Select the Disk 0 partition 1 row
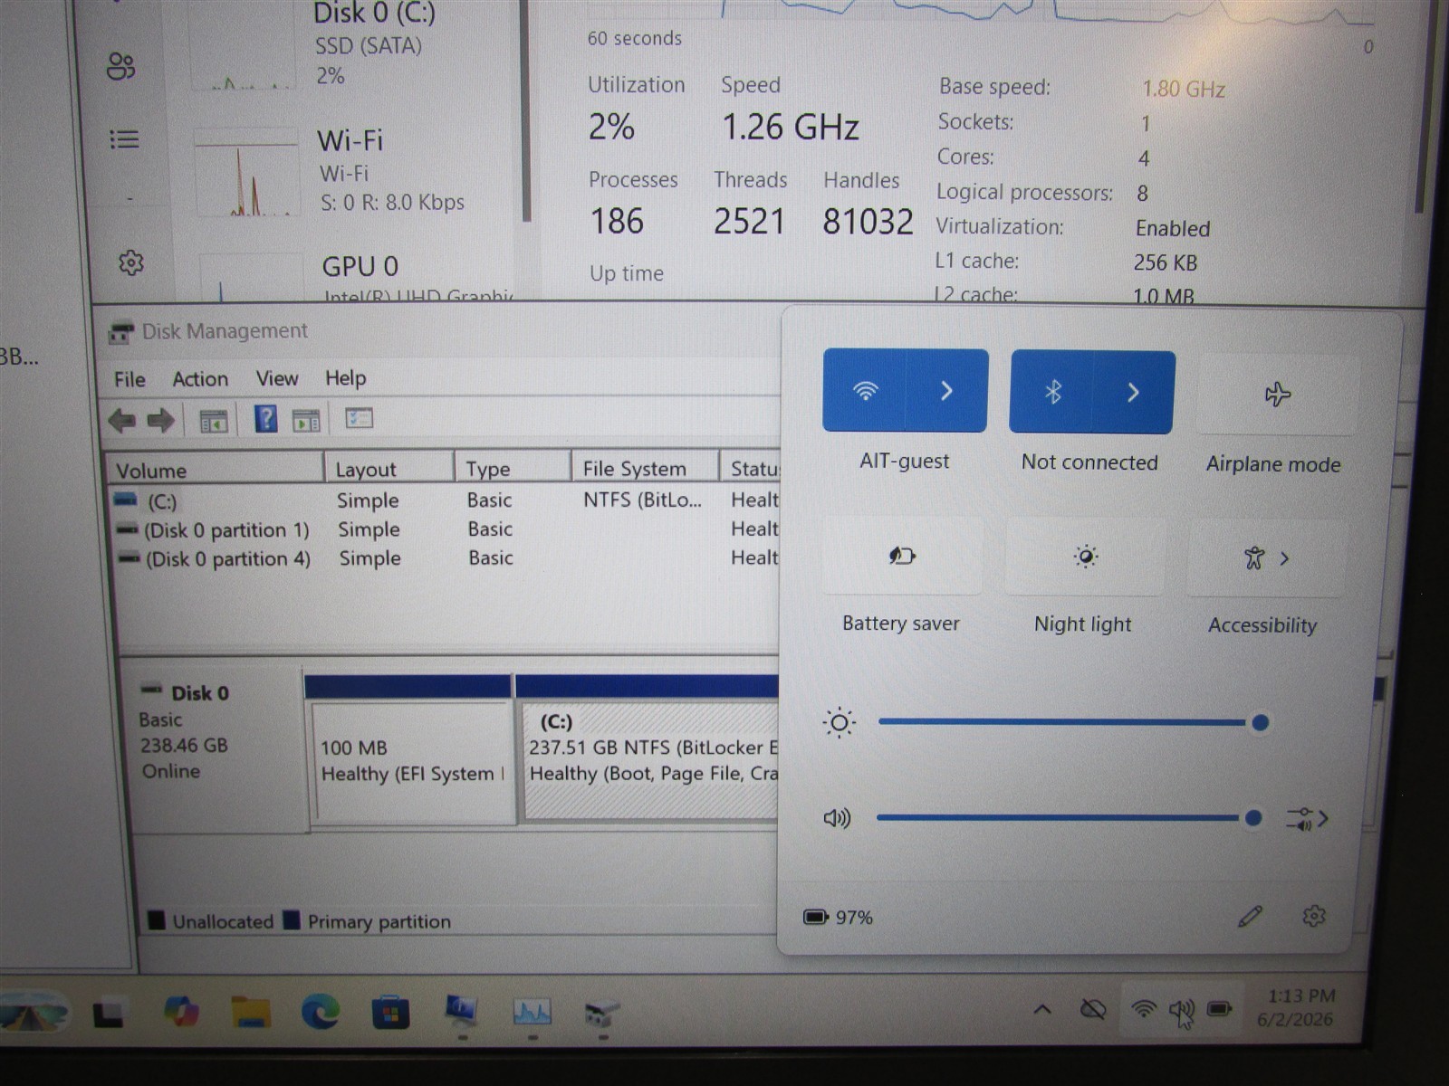 click(444, 529)
